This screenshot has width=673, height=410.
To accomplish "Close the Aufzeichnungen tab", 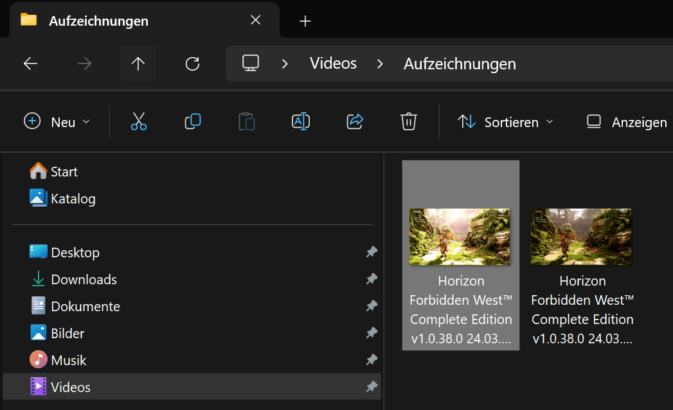I will click(255, 20).
